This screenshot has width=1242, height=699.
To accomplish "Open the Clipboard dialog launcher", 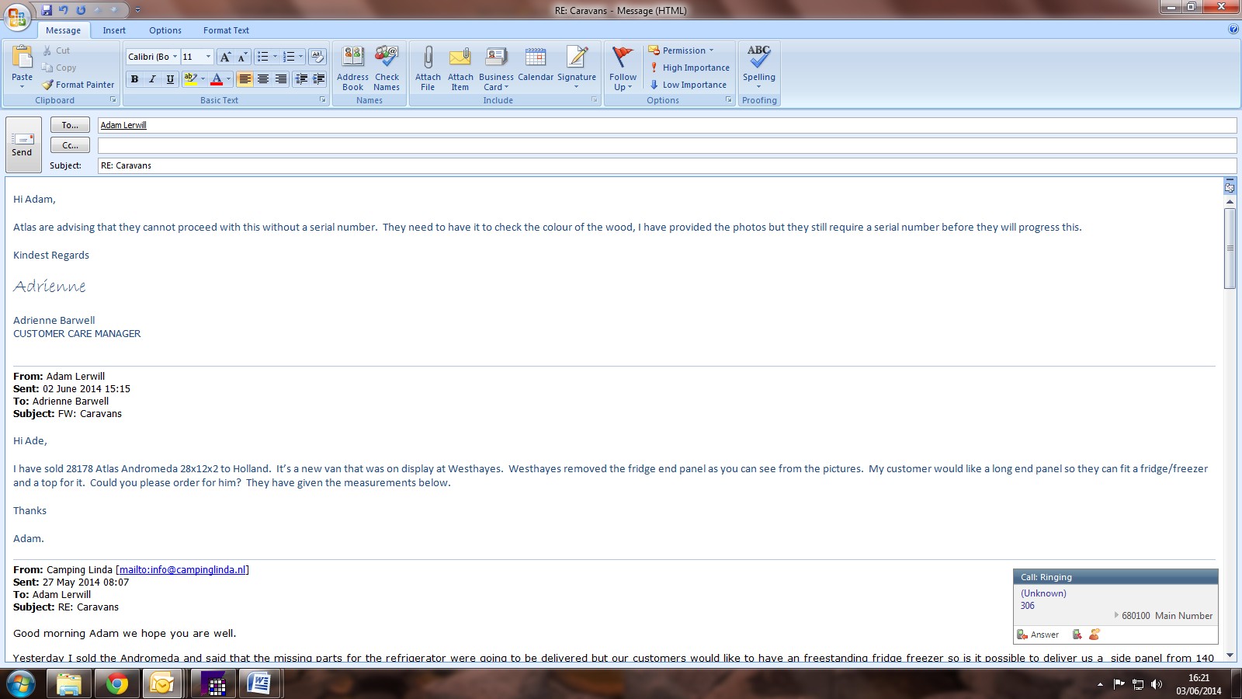I will click(x=113, y=100).
